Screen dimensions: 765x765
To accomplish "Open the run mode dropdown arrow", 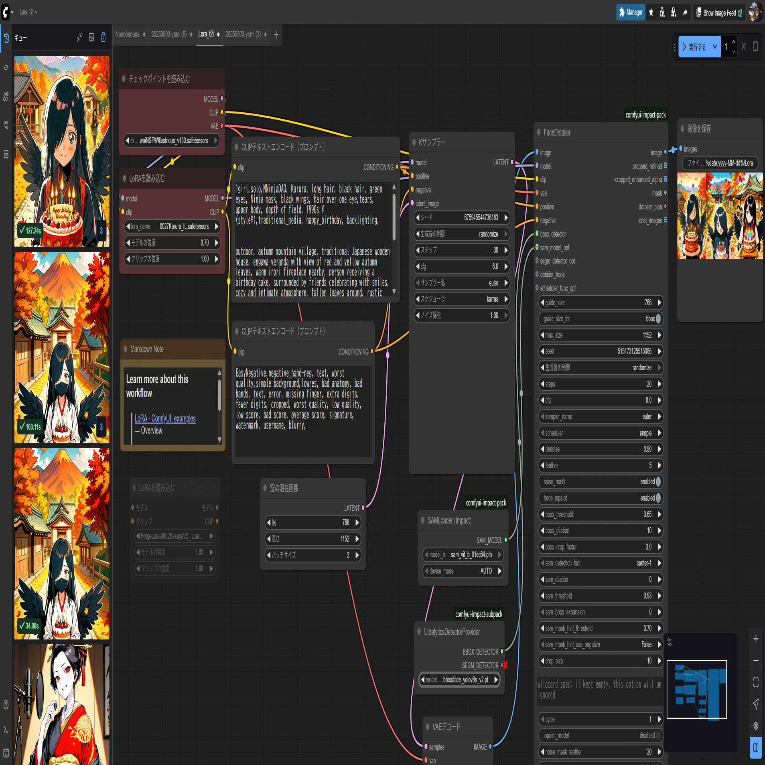I will 715,47.
